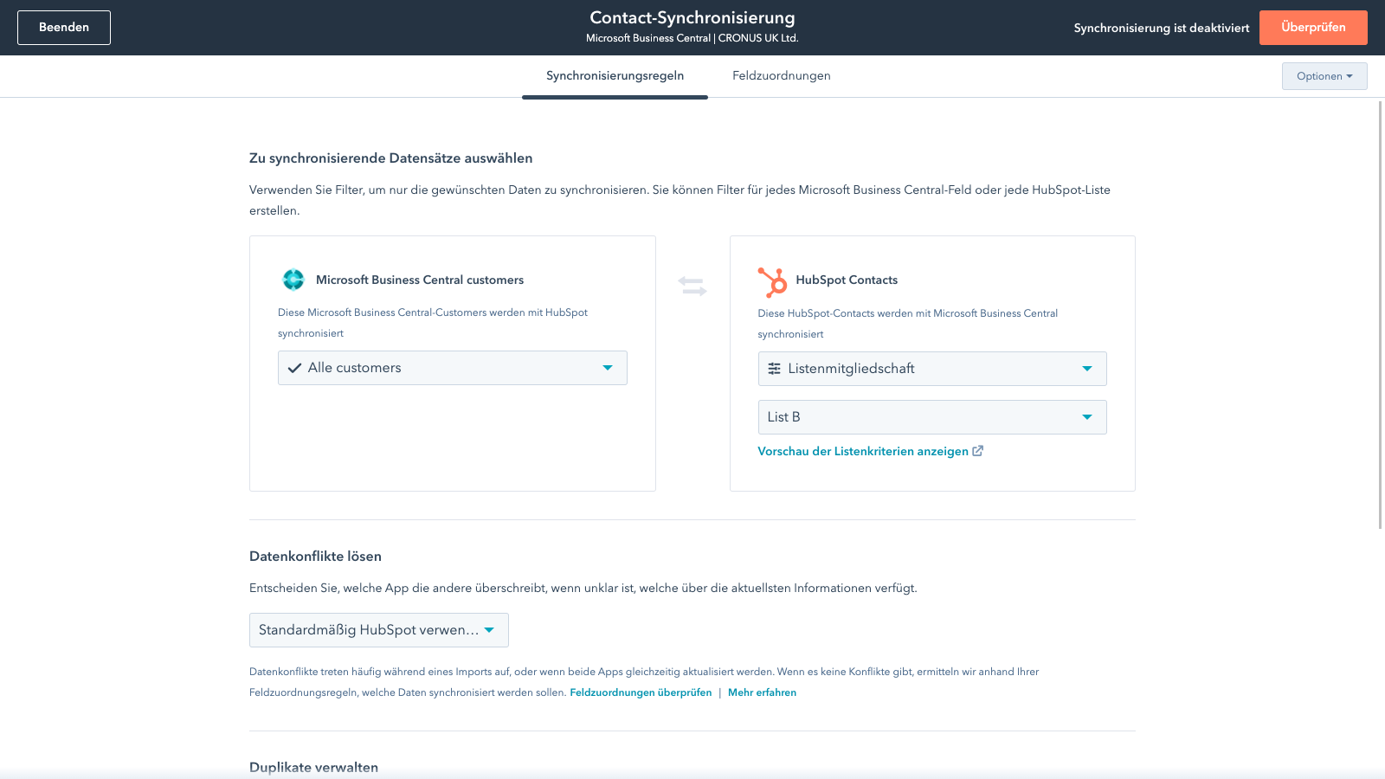Click the caret arrow in Optionen button

(1350, 76)
